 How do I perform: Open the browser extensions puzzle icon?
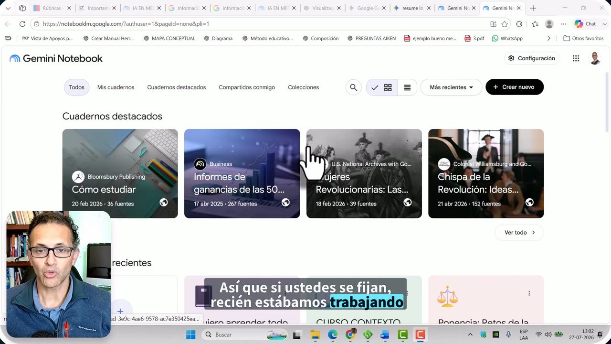coord(519,24)
